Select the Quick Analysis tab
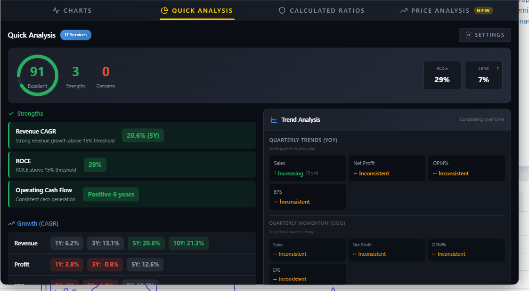 coord(197,10)
